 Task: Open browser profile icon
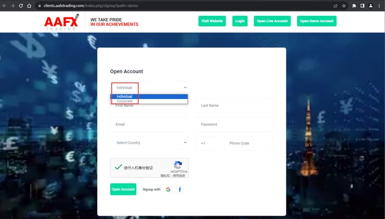(x=371, y=6)
